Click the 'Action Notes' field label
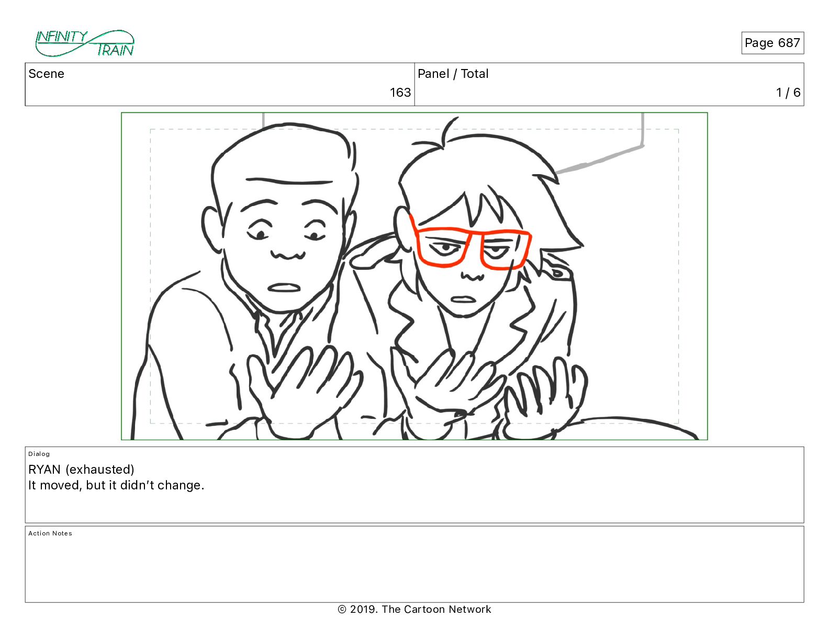 point(50,533)
